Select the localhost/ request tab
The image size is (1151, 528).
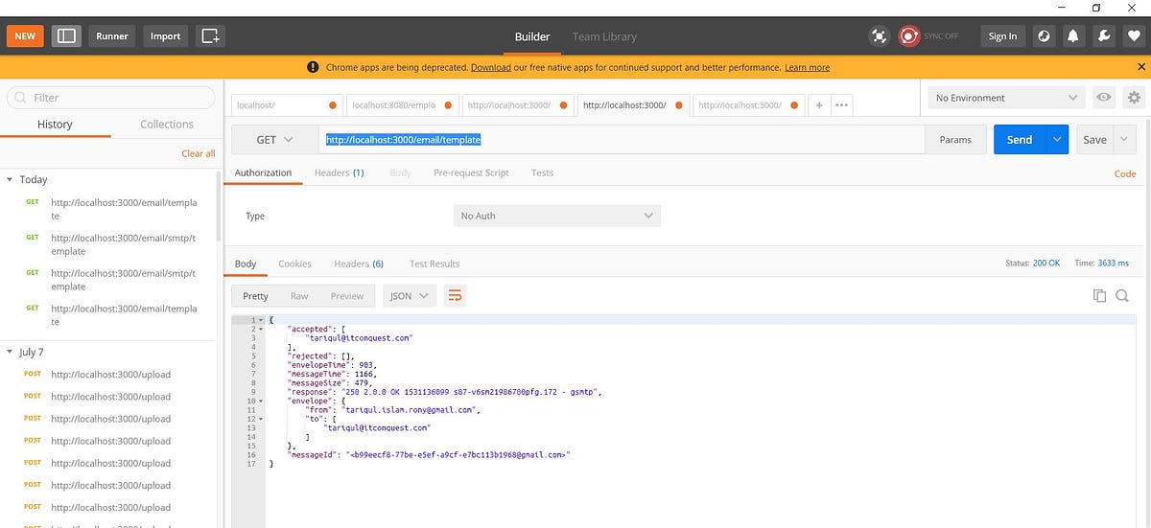[x=287, y=105]
